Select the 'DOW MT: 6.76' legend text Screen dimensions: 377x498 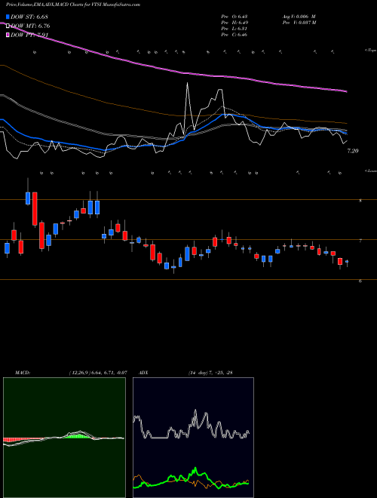pyautogui.click(x=30, y=26)
